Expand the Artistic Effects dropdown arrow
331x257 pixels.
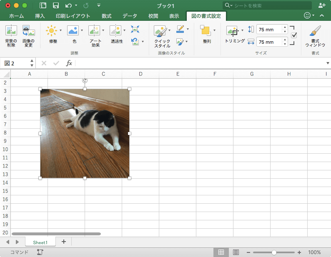point(103,30)
